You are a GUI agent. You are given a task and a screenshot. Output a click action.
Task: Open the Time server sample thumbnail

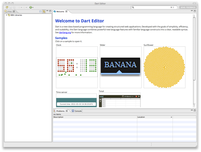(76, 100)
